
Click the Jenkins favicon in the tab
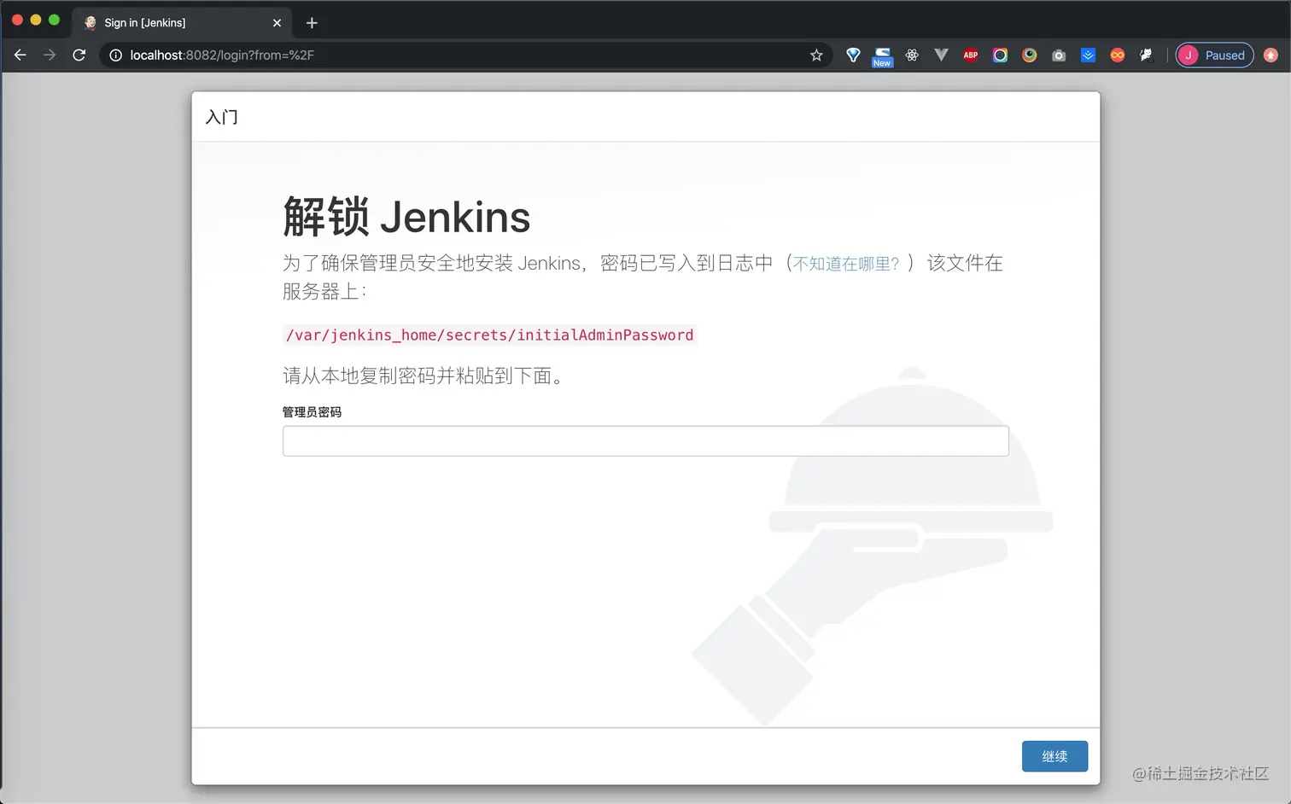click(x=91, y=23)
